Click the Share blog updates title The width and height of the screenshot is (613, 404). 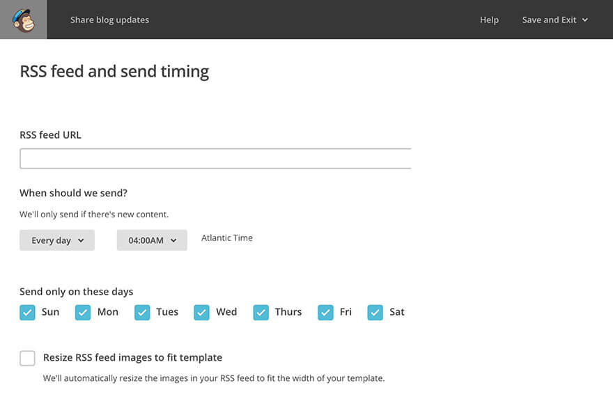[x=109, y=20]
